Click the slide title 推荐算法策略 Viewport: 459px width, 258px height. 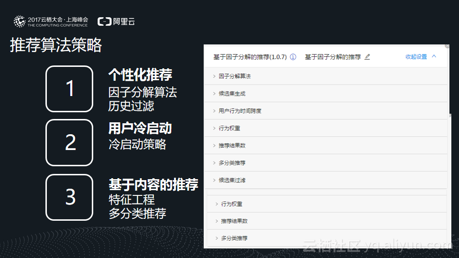click(55, 45)
